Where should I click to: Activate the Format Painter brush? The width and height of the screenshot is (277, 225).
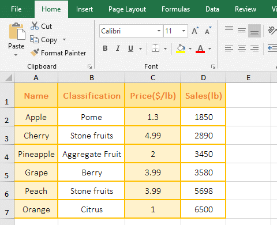(35, 52)
